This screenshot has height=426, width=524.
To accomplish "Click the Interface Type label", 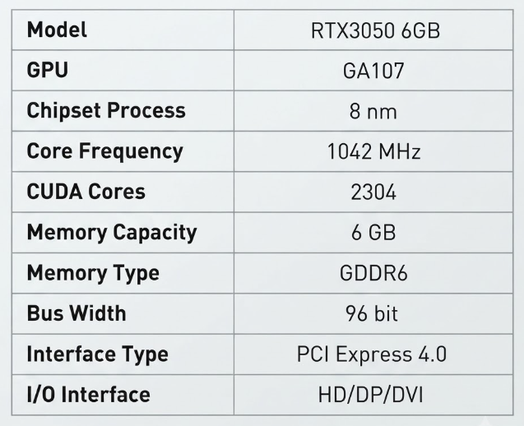I will (x=98, y=354).
